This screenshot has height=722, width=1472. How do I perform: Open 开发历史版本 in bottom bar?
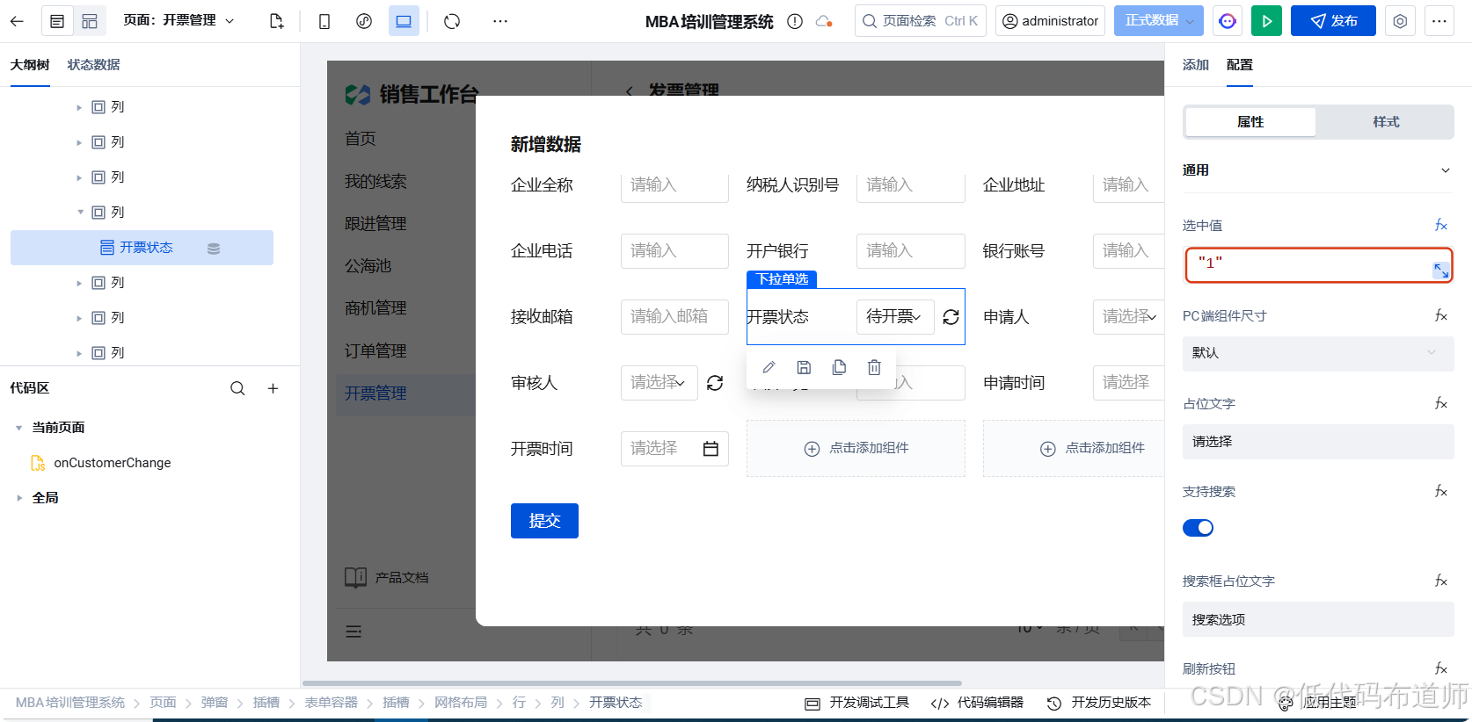(1099, 703)
